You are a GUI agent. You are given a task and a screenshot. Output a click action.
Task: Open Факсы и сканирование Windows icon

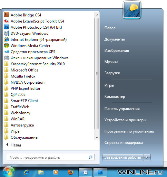pos(6,58)
